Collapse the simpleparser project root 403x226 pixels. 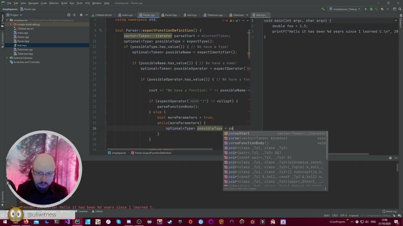[7, 20]
